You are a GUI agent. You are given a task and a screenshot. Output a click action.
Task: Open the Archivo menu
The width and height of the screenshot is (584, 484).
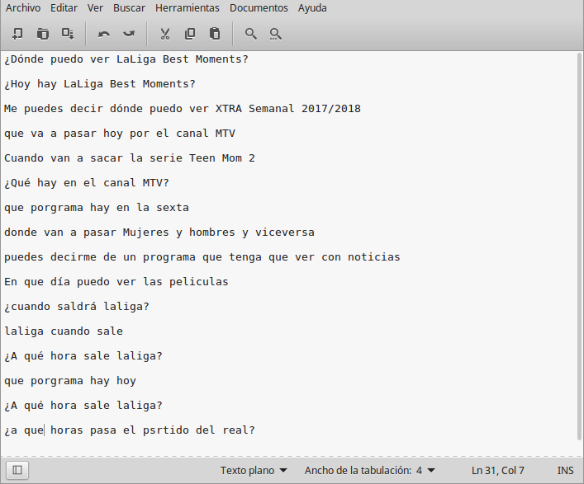(23, 7)
